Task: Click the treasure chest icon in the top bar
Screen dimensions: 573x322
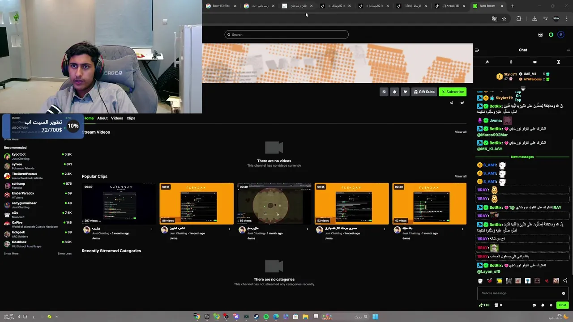Action: (540, 34)
